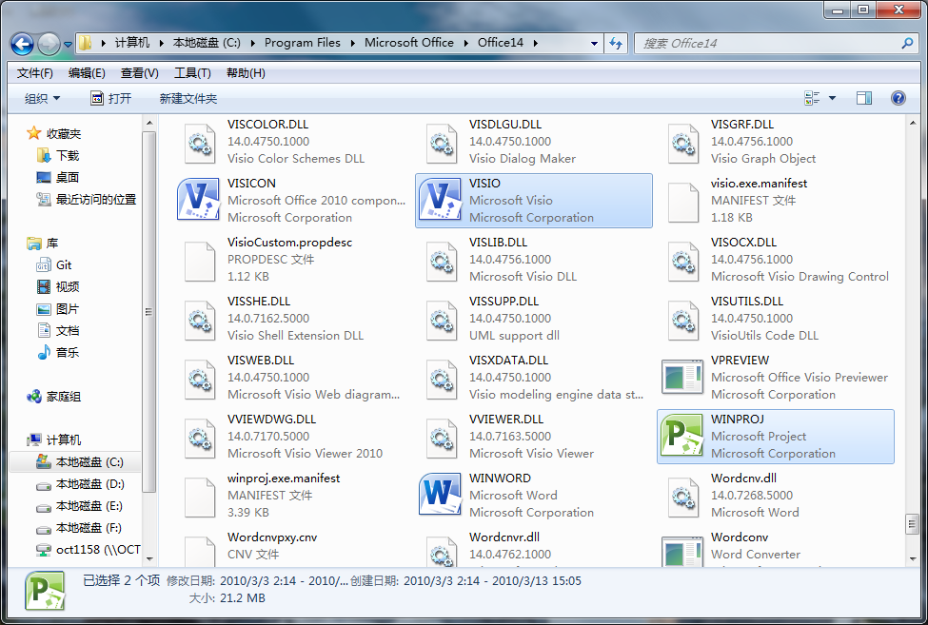Click the refresh button beside address bar
The image size is (928, 625).
[x=616, y=43]
